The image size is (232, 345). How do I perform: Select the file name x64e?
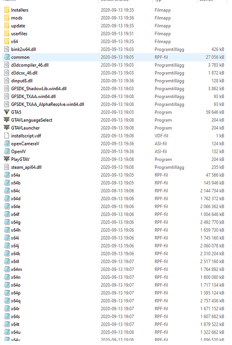16,207
